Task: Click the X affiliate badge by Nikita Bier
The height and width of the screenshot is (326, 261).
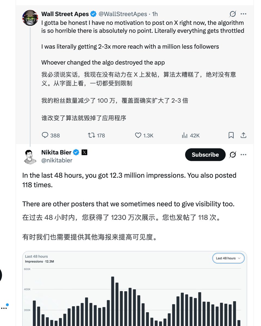Action: (x=85, y=152)
